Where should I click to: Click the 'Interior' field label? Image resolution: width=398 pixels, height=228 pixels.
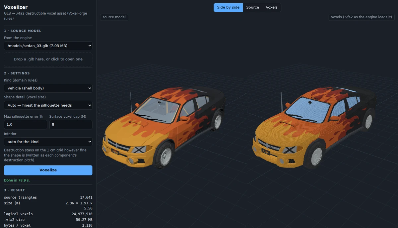click(10, 134)
